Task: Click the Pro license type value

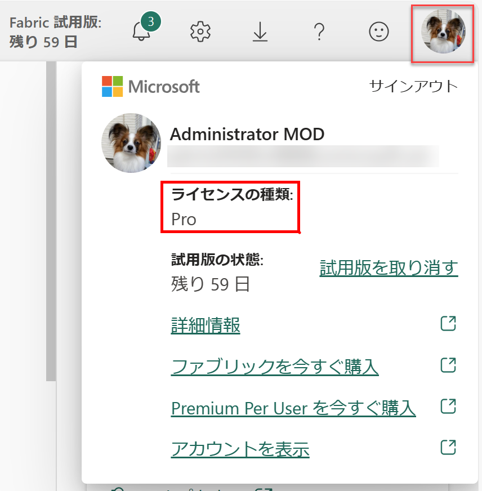Action: tap(184, 219)
